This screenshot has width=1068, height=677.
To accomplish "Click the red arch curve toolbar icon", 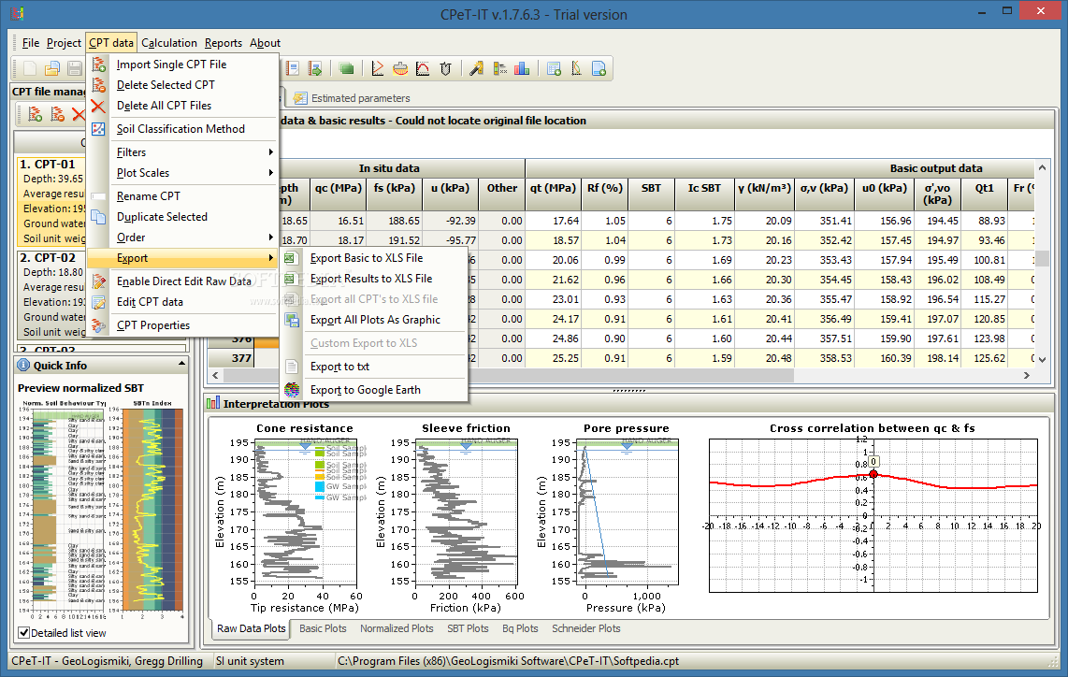I will [x=423, y=68].
